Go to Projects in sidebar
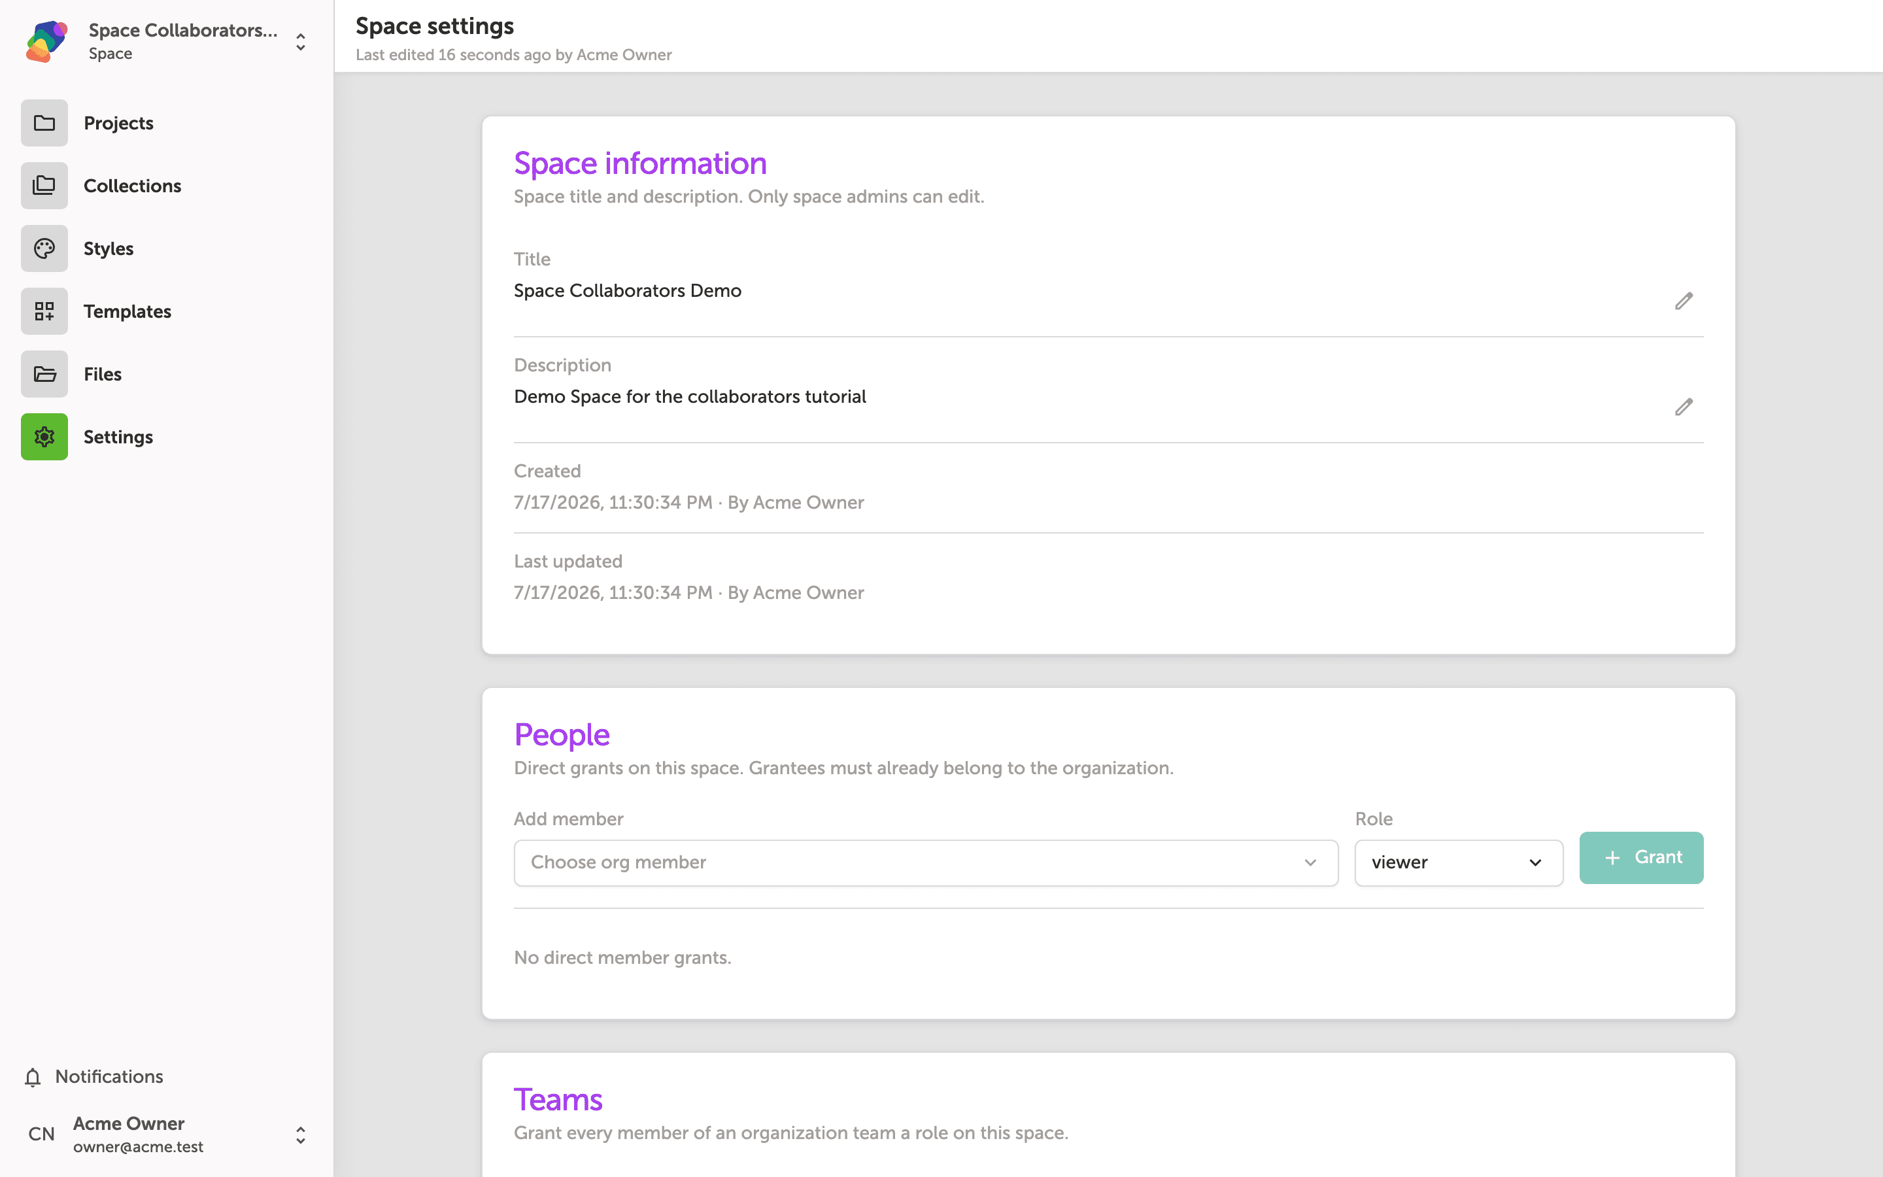Screen dimensions: 1883x1177 [118, 123]
